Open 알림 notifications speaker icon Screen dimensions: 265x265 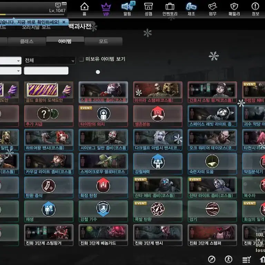click(x=127, y=7)
